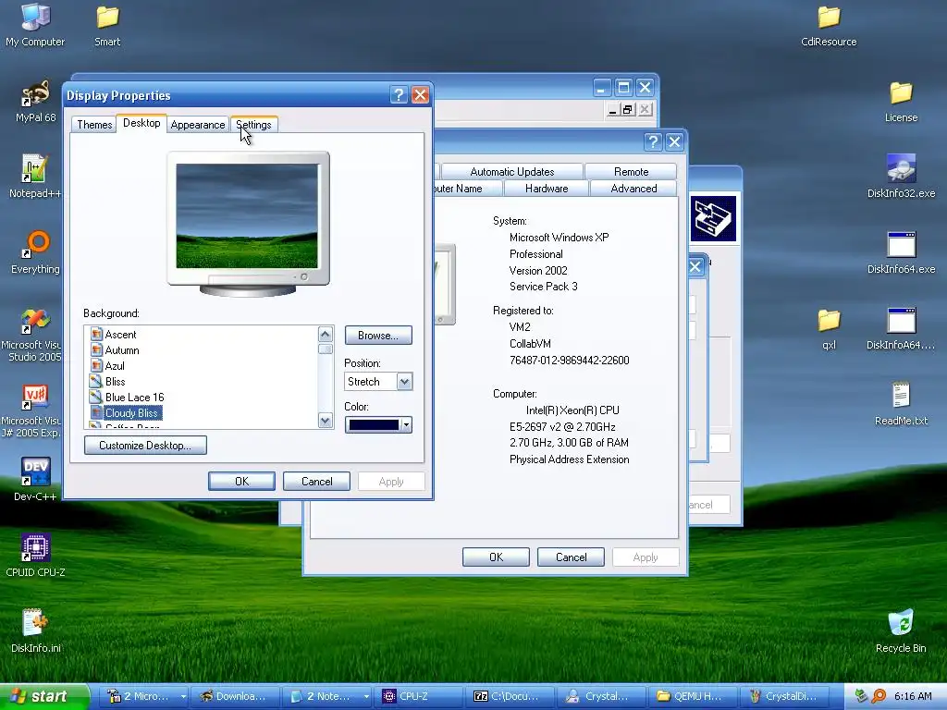Switch to the Appearance tab
Image resolution: width=947 pixels, height=710 pixels.
click(x=198, y=125)
